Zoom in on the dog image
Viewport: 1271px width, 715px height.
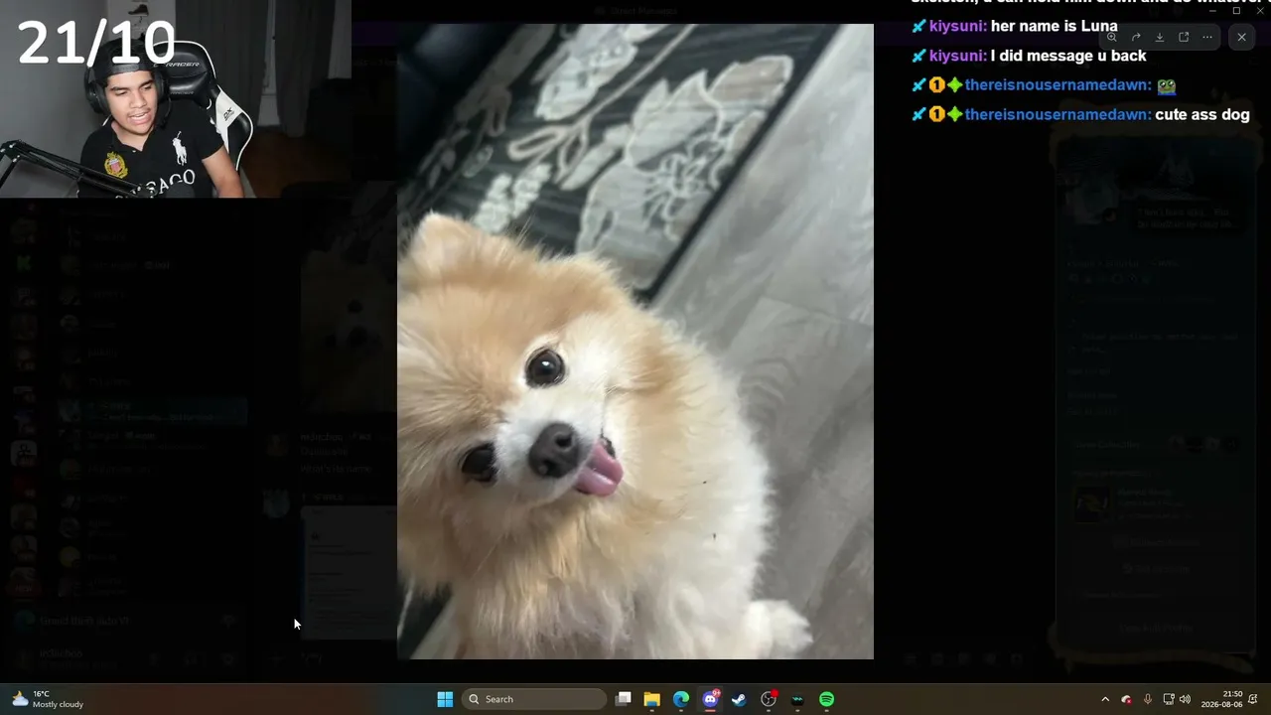click(1112, 38)
